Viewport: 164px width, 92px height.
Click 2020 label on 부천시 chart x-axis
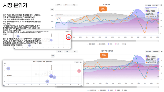(125, 37)
